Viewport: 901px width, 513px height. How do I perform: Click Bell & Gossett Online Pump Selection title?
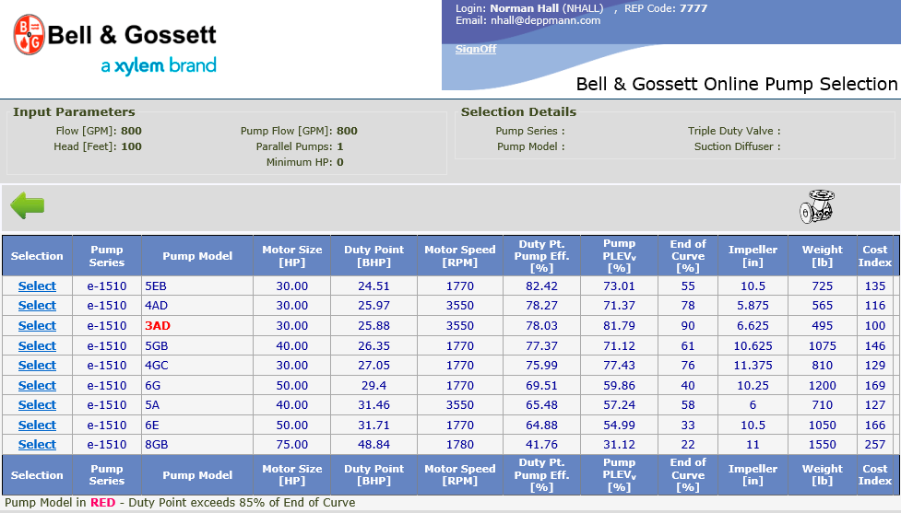coord(737,84)
